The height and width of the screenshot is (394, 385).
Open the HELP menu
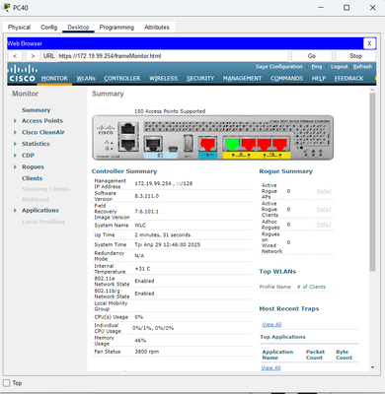(319, 79)
